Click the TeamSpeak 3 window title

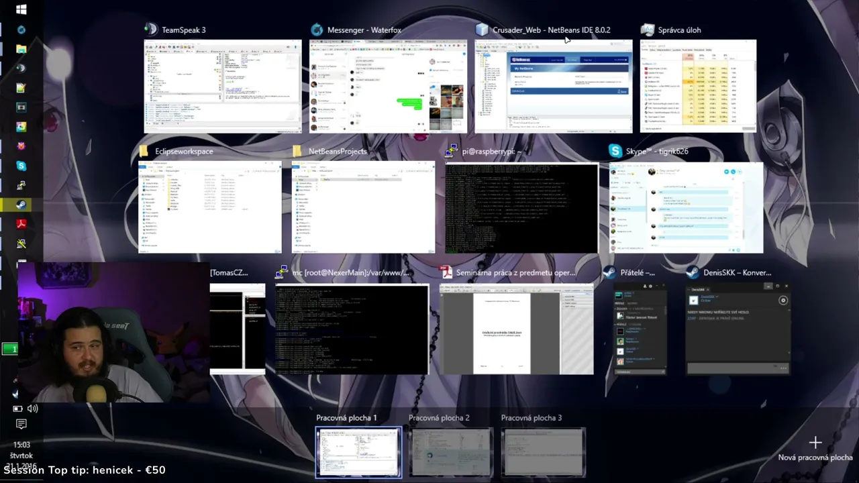pyautogui.click(x=184, y=30)
